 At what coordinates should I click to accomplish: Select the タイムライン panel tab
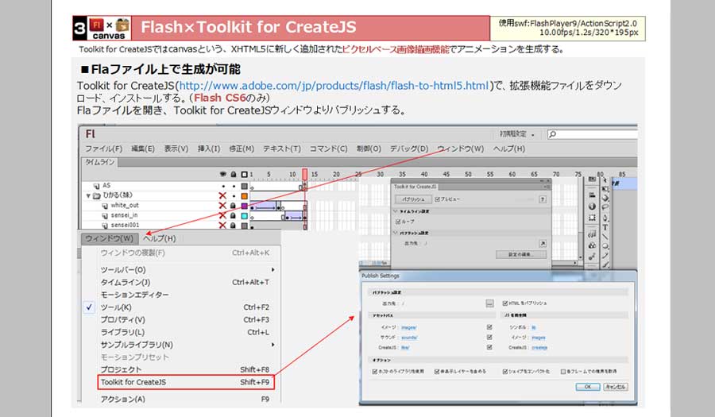tap(99, 162)
